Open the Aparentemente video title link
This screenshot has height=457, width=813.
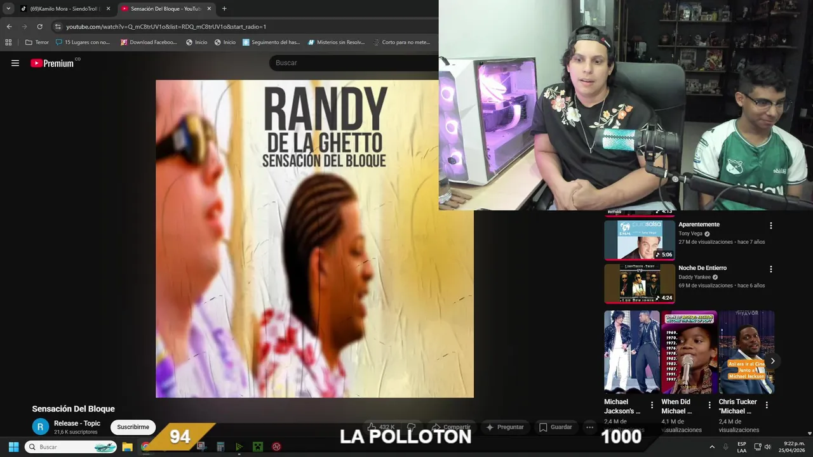(x=699, y=225)
